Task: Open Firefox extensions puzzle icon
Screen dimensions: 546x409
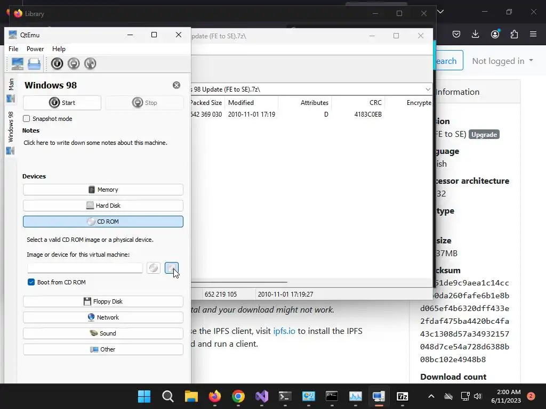Action: [514, 34]
